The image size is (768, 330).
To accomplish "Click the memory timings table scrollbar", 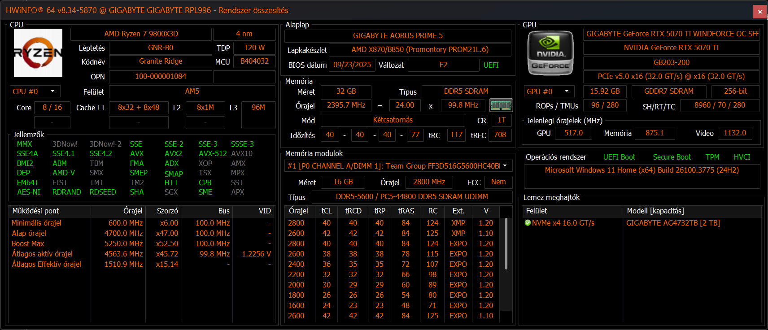I will click(506, 244).
